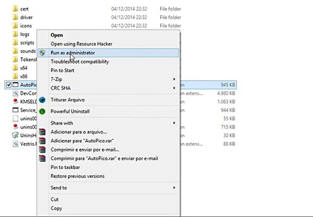Click the 944 KB size value

coord(228,110)
